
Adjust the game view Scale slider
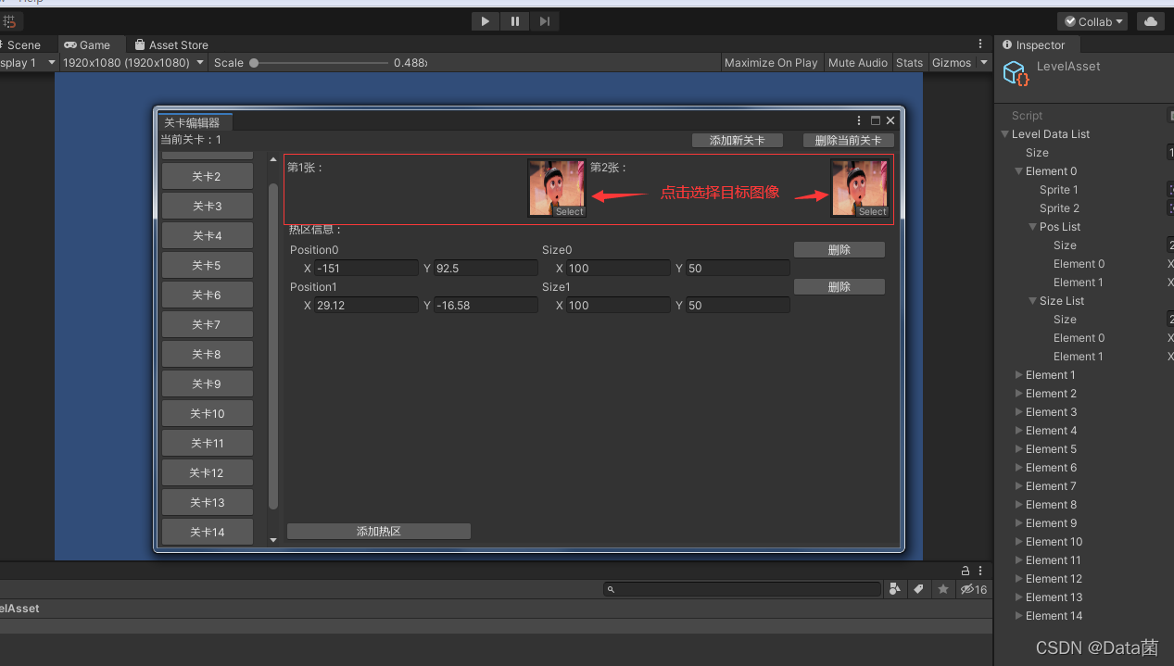click(319, 63)
